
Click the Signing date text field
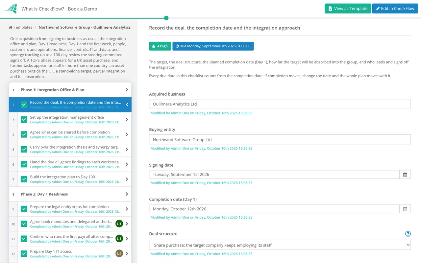click(274, 175)
